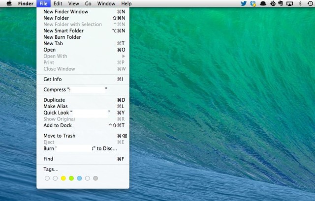
Task: Choose Get Info menu item
Action: [x=53, y=79]
